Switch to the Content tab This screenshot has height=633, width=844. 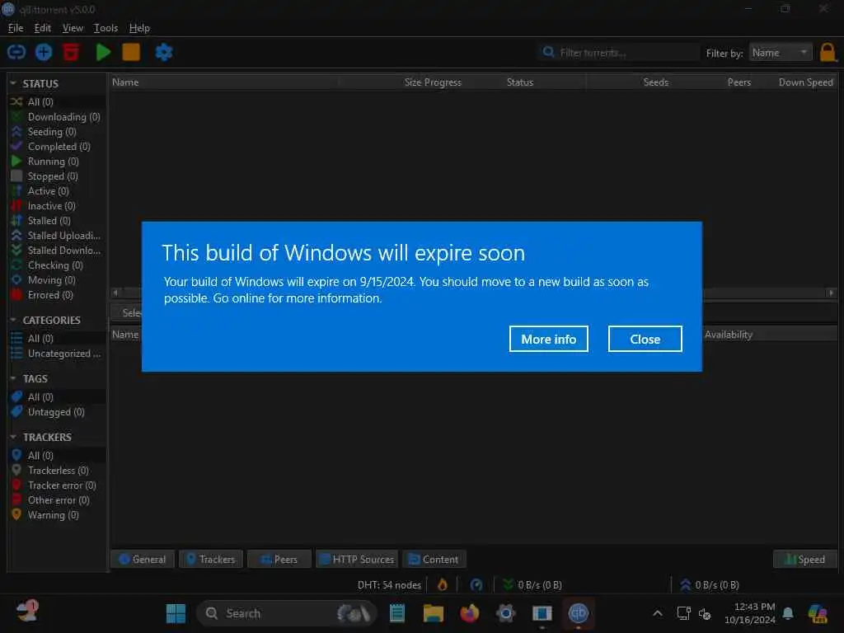point(434,560)
